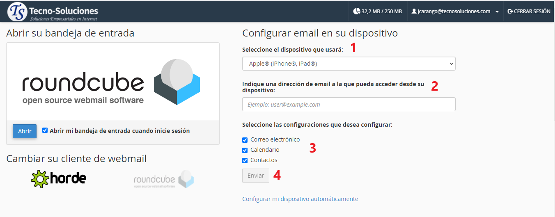Click the logout arrow icon
Viewport: 555px width, 217px height.
[x=510, y=11]
